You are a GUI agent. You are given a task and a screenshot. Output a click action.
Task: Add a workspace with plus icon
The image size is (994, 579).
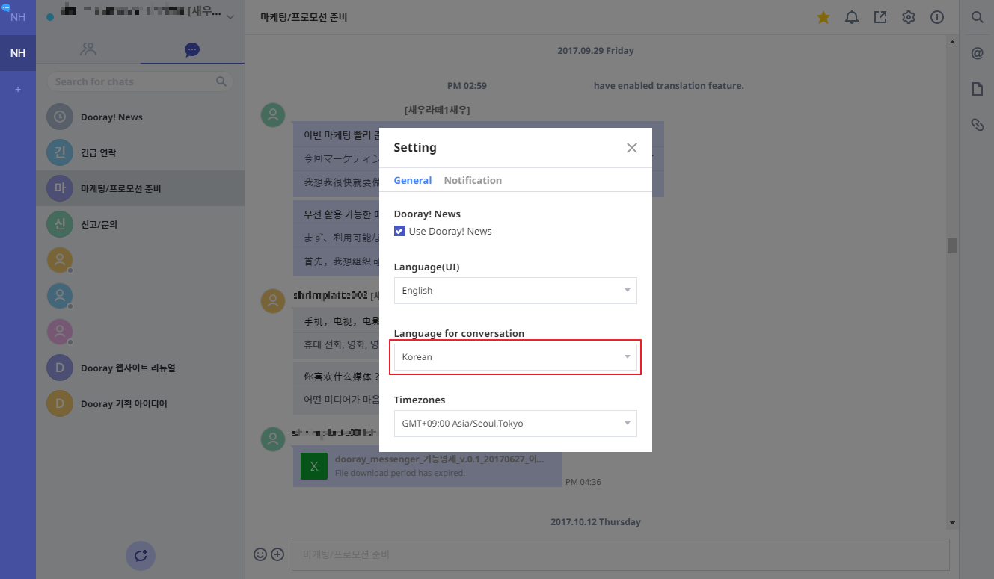point(18,89)
